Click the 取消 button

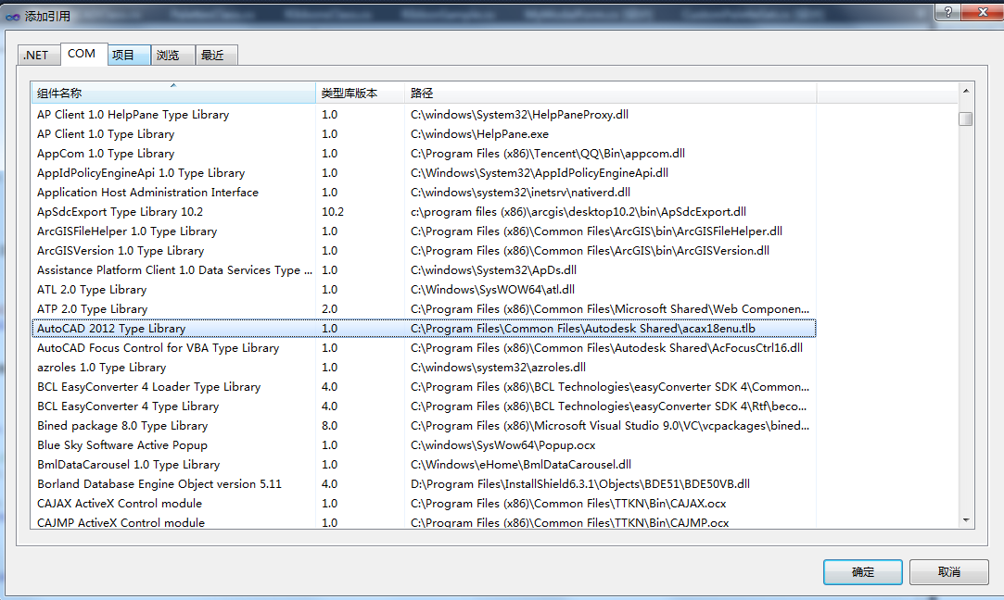(949, 572)
